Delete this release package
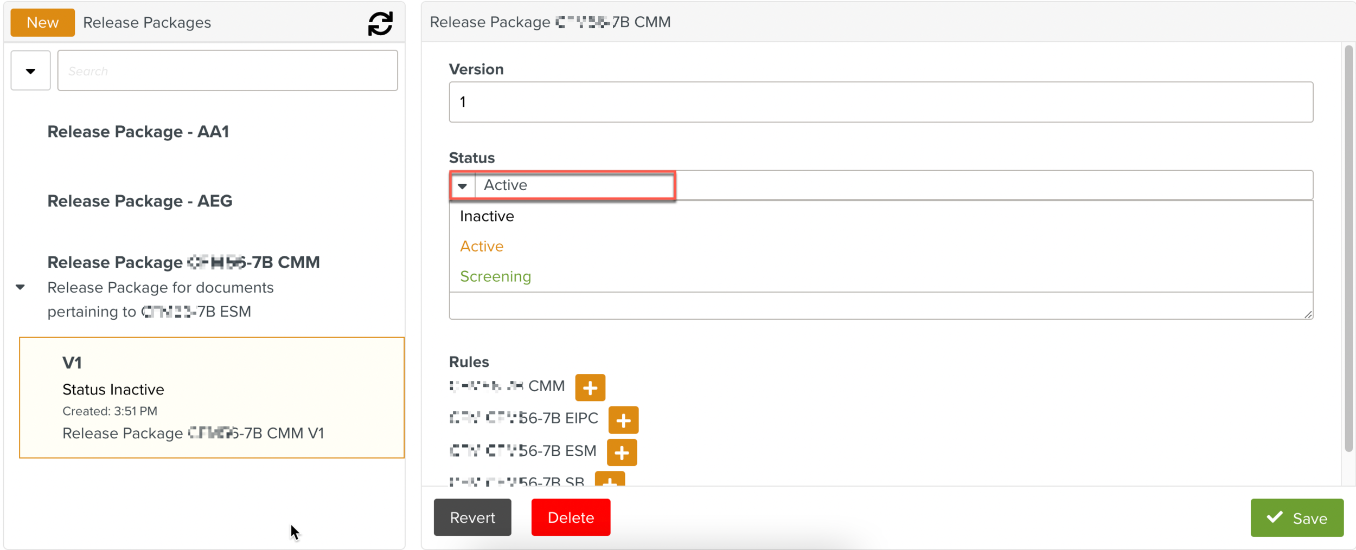This screenshot has width=1356, height=550. [570, 517]
